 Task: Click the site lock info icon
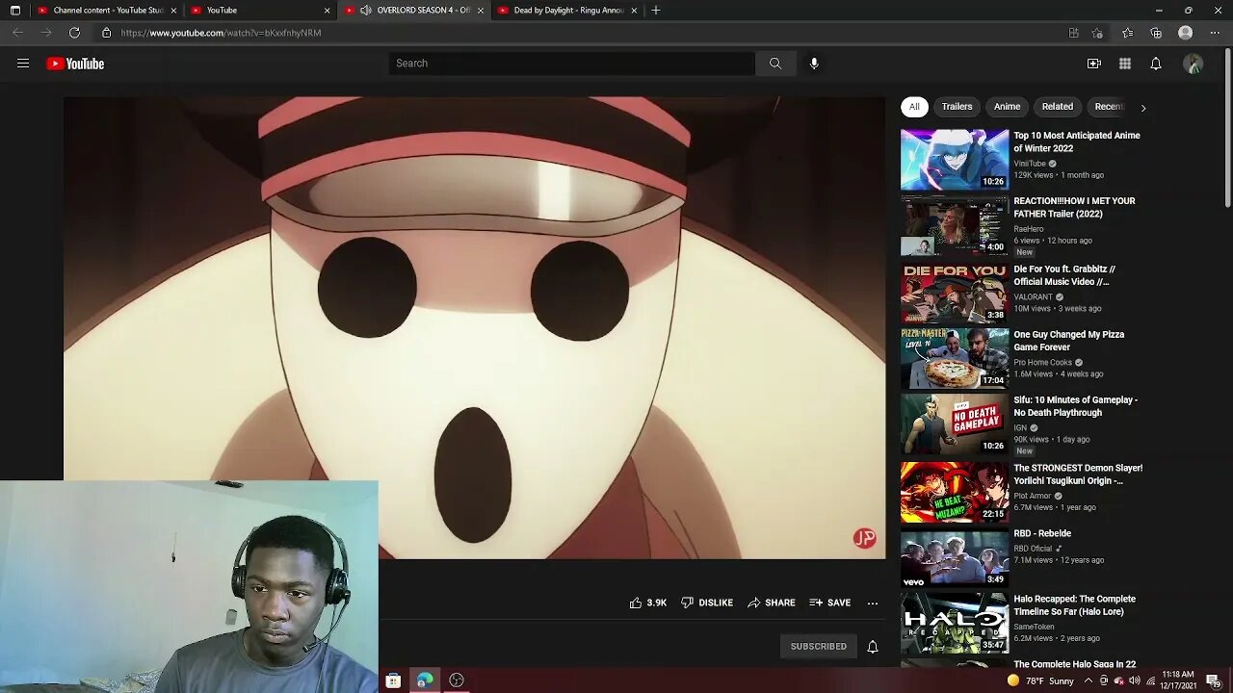(106, 33)
